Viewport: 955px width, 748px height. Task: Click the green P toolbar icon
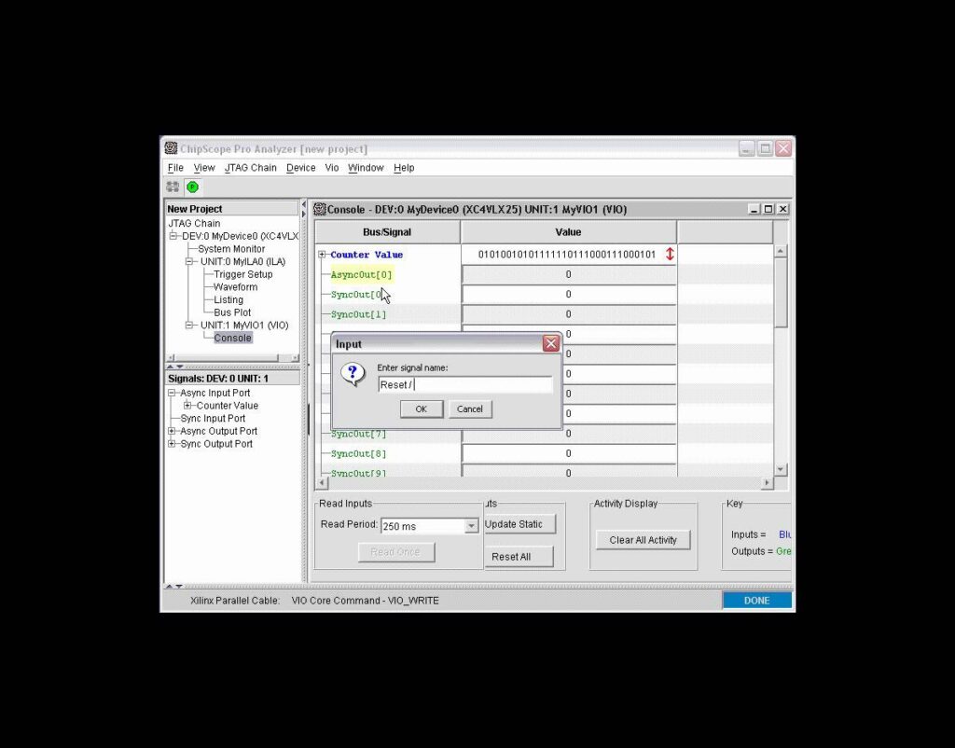point(191,187)
